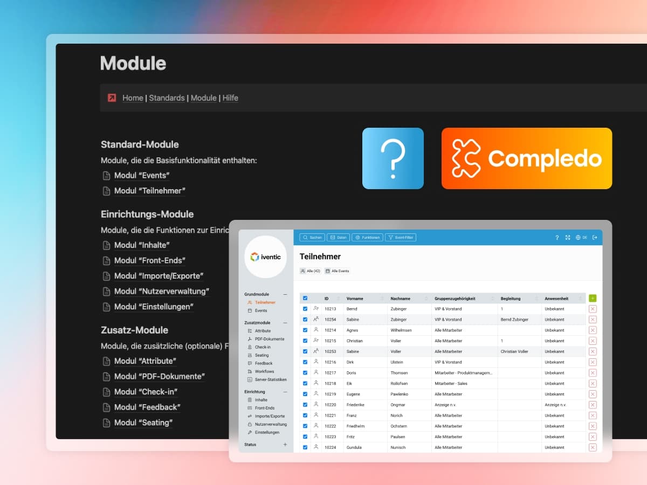Delete row of Eugene Pawlenko

coord(593,394)
